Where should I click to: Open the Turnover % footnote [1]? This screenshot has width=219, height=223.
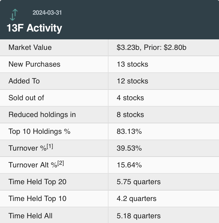coord(50,146)
